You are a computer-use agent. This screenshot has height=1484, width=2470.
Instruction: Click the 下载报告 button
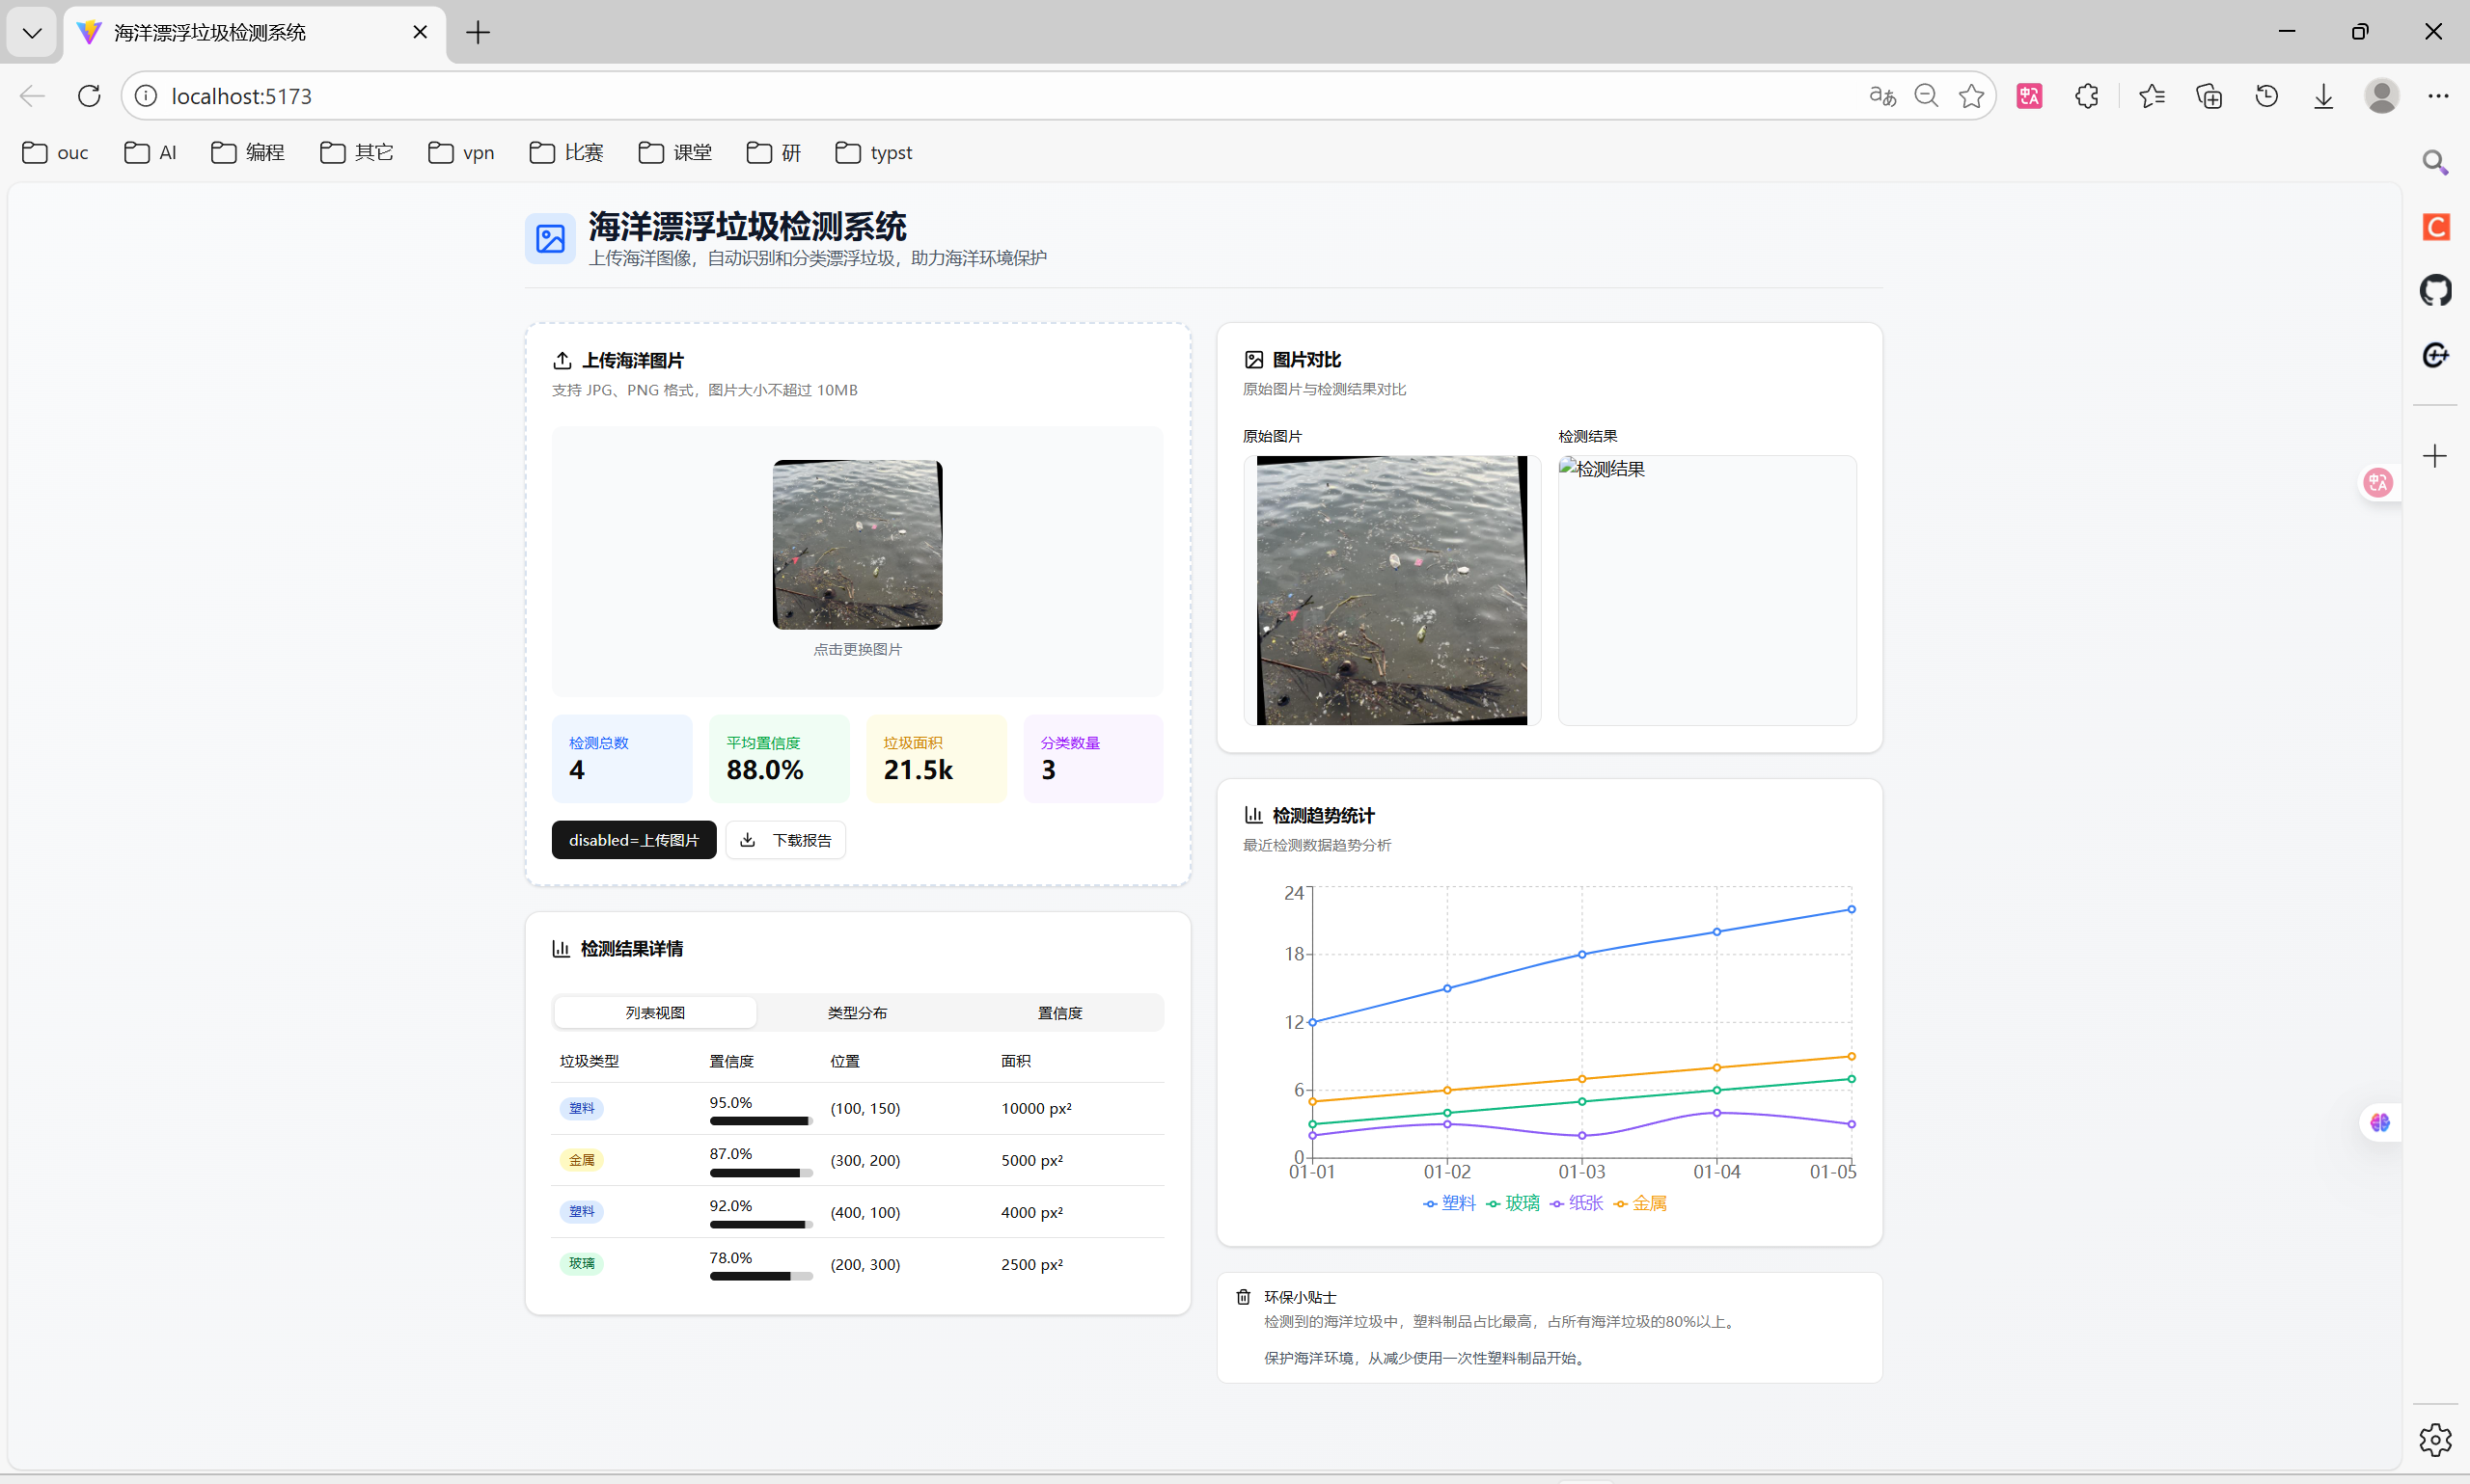coord(785,840)
